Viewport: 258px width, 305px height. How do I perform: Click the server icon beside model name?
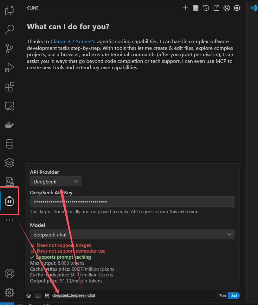pyautogui.click(x=47, y=296)
